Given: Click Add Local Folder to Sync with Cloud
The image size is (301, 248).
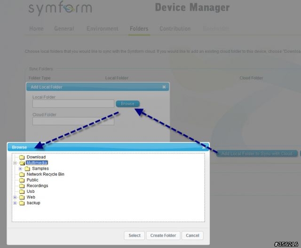Looking at the screenshot, I should [x=257, y=154].
